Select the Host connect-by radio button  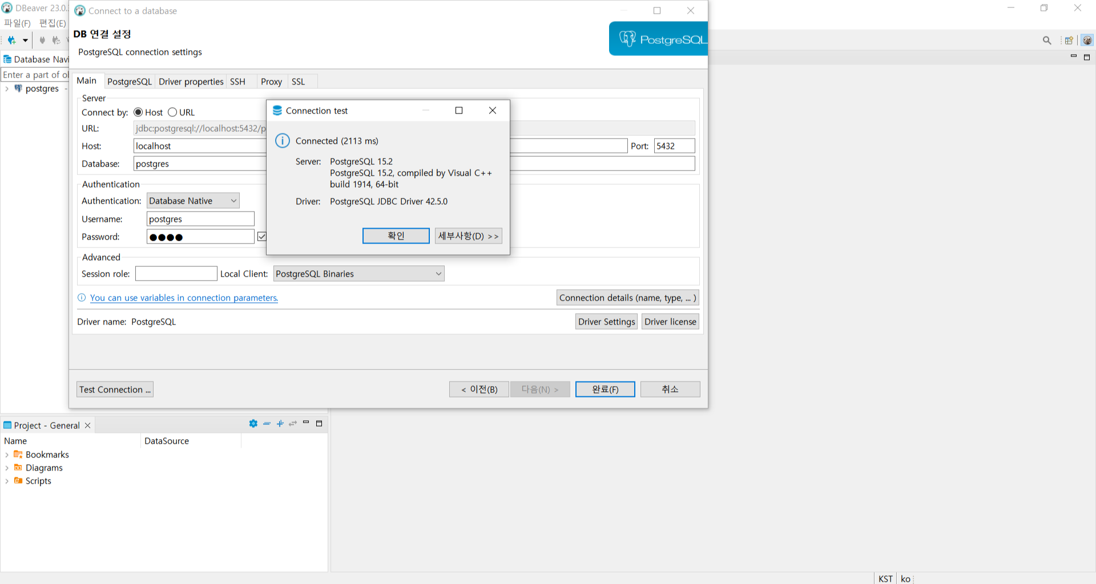[138, 112]
